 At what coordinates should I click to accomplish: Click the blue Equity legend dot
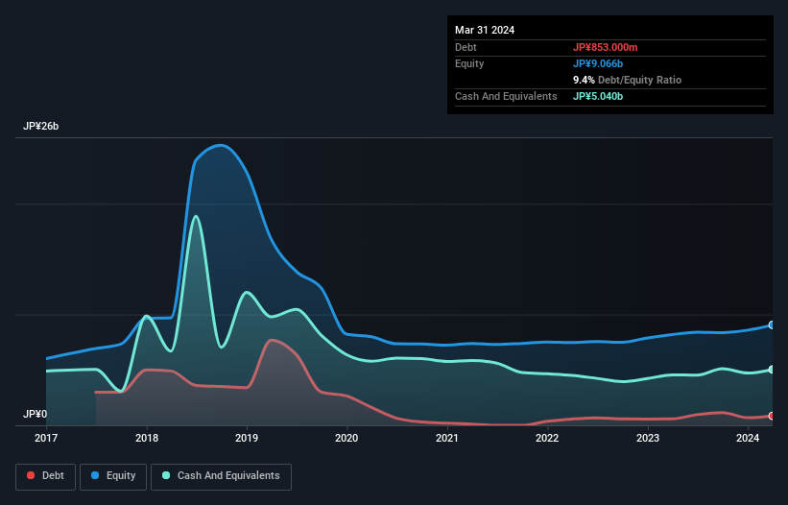(x=95, y=475)
